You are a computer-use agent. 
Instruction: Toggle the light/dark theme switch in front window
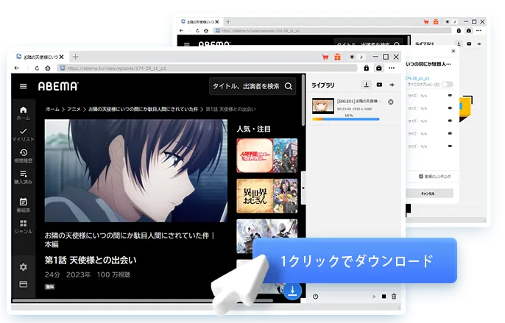tap(356, 57)
